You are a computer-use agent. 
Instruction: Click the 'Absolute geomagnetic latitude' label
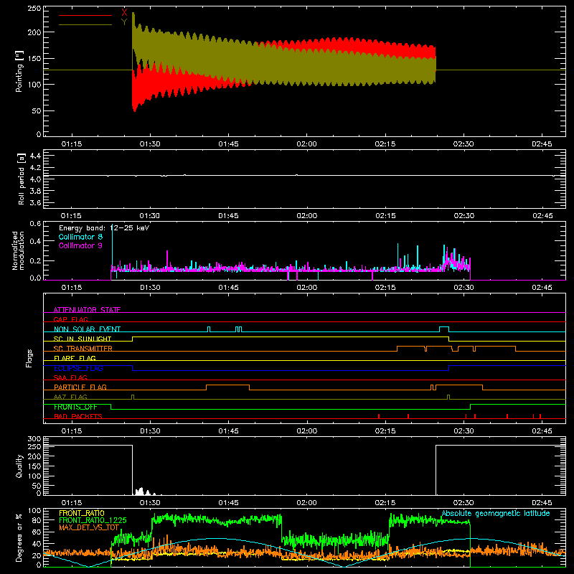click(496, 513)
